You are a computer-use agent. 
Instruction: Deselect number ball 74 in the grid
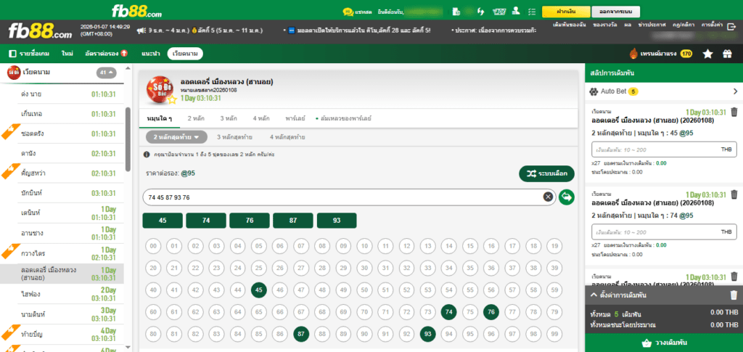coord(448,312)
